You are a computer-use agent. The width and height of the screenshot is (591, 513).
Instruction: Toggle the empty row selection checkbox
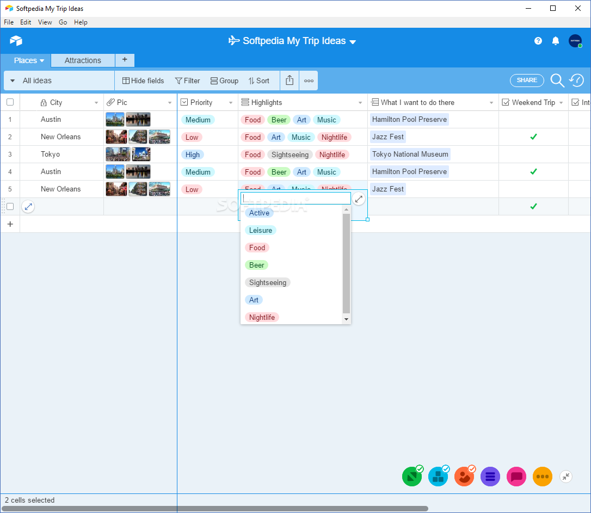tap(10, 206)
